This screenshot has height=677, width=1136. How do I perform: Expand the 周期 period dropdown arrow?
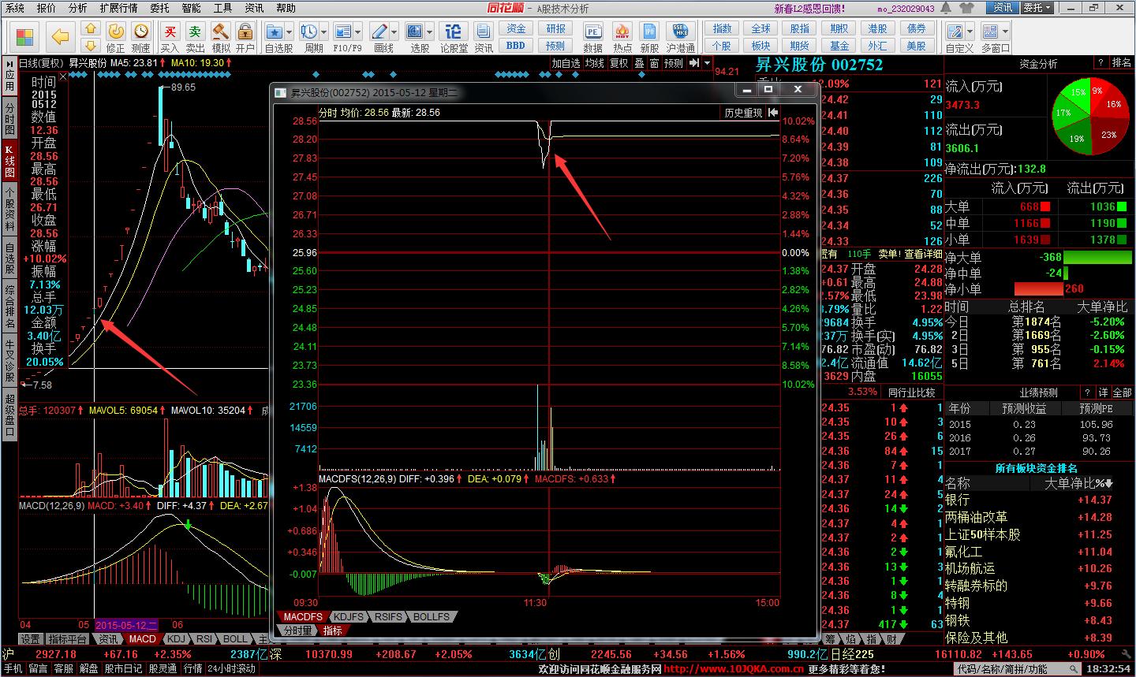pos(323,32)
